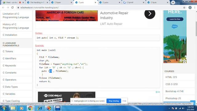This screenshot has height=111, width=197.
Task: Open the C Identifiers sidebar link
Action: click(x=10, y=58)
